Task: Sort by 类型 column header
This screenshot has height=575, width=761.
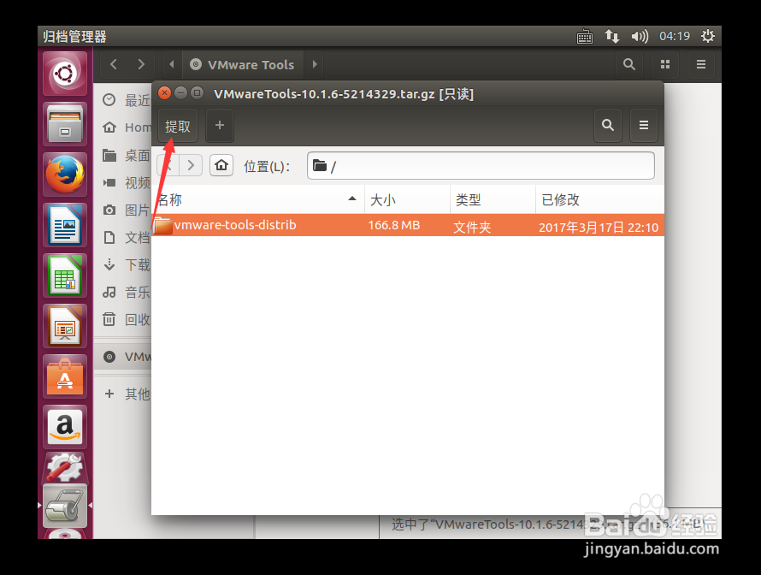Action: click(493, 199)
